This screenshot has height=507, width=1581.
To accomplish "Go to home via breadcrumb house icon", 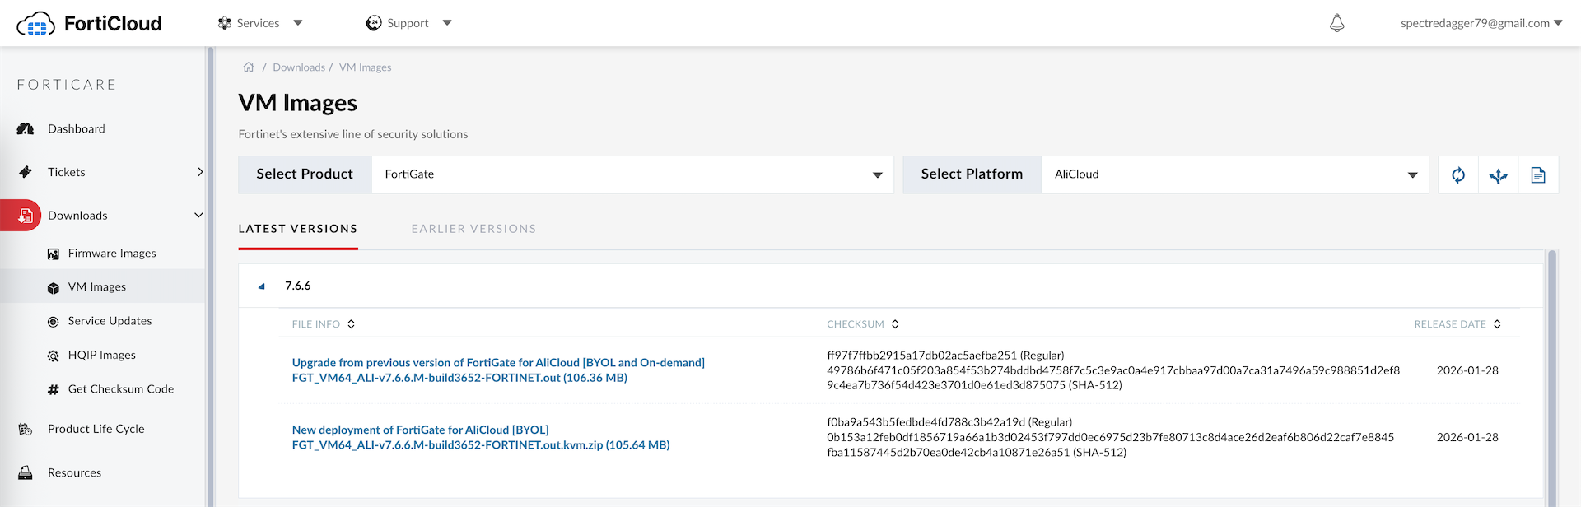I will point(249,67).
